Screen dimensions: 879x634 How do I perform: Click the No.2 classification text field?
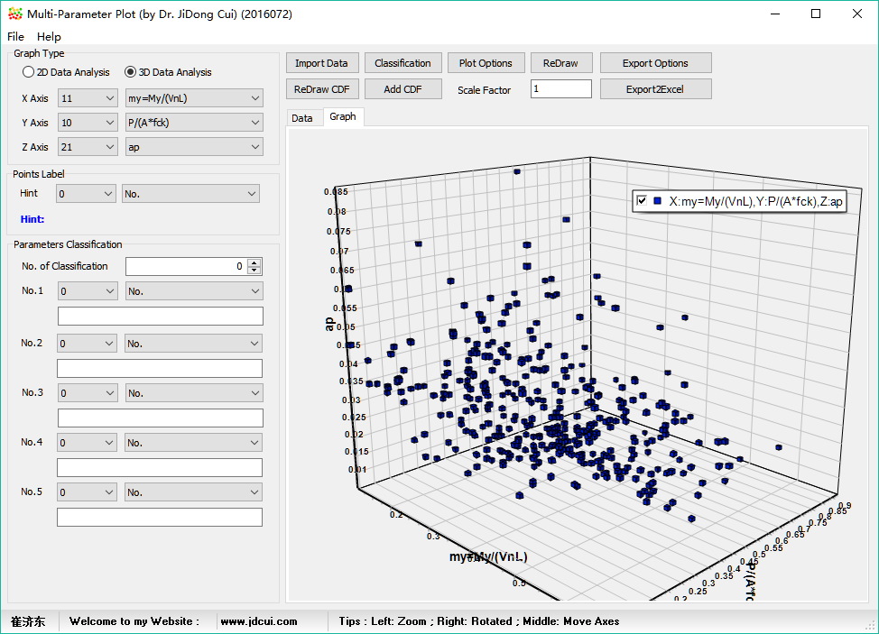click(160, 368)
